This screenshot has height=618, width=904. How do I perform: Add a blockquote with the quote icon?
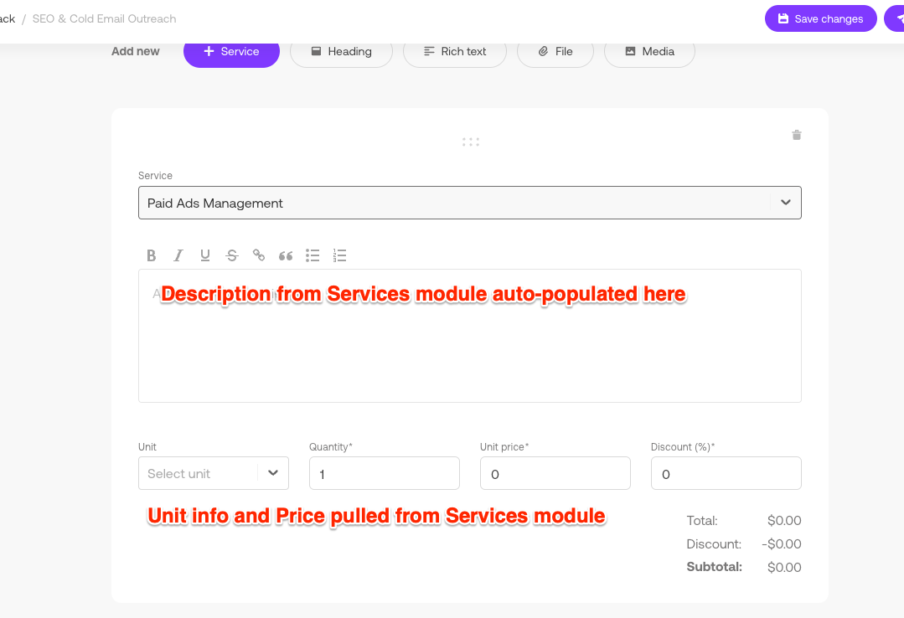coord(286,255)
